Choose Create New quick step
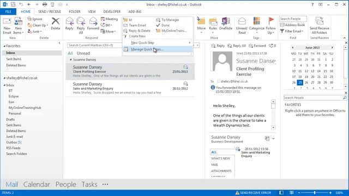The image size is (349, 196). pyautogui.click(x=135, y=36)
